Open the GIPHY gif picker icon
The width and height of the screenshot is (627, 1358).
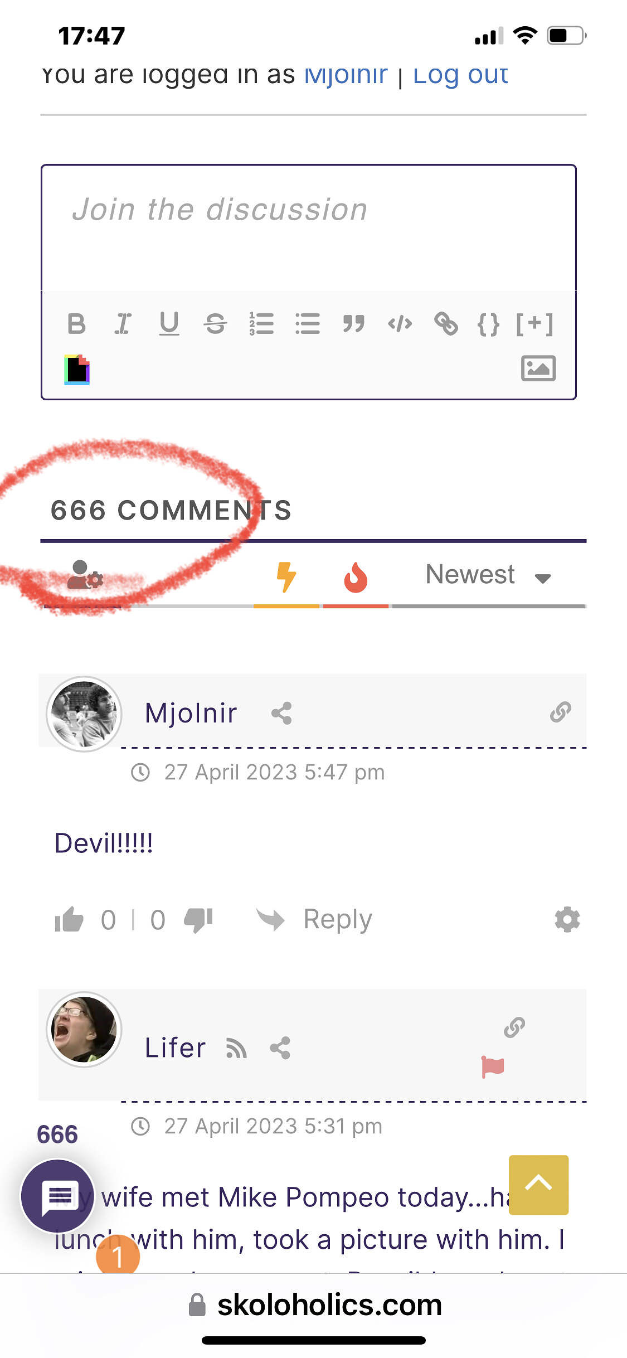[77, 369]
